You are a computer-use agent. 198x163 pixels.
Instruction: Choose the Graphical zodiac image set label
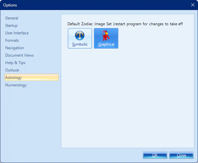click(x=106, y=44)
